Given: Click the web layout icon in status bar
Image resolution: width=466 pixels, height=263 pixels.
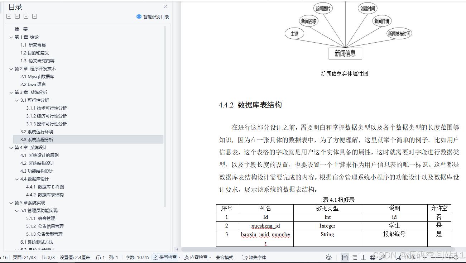Looking at the screenshot, I should [x=373, y=257].
